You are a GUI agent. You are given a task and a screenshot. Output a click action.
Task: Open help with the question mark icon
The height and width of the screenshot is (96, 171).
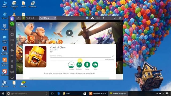point(12,77)
